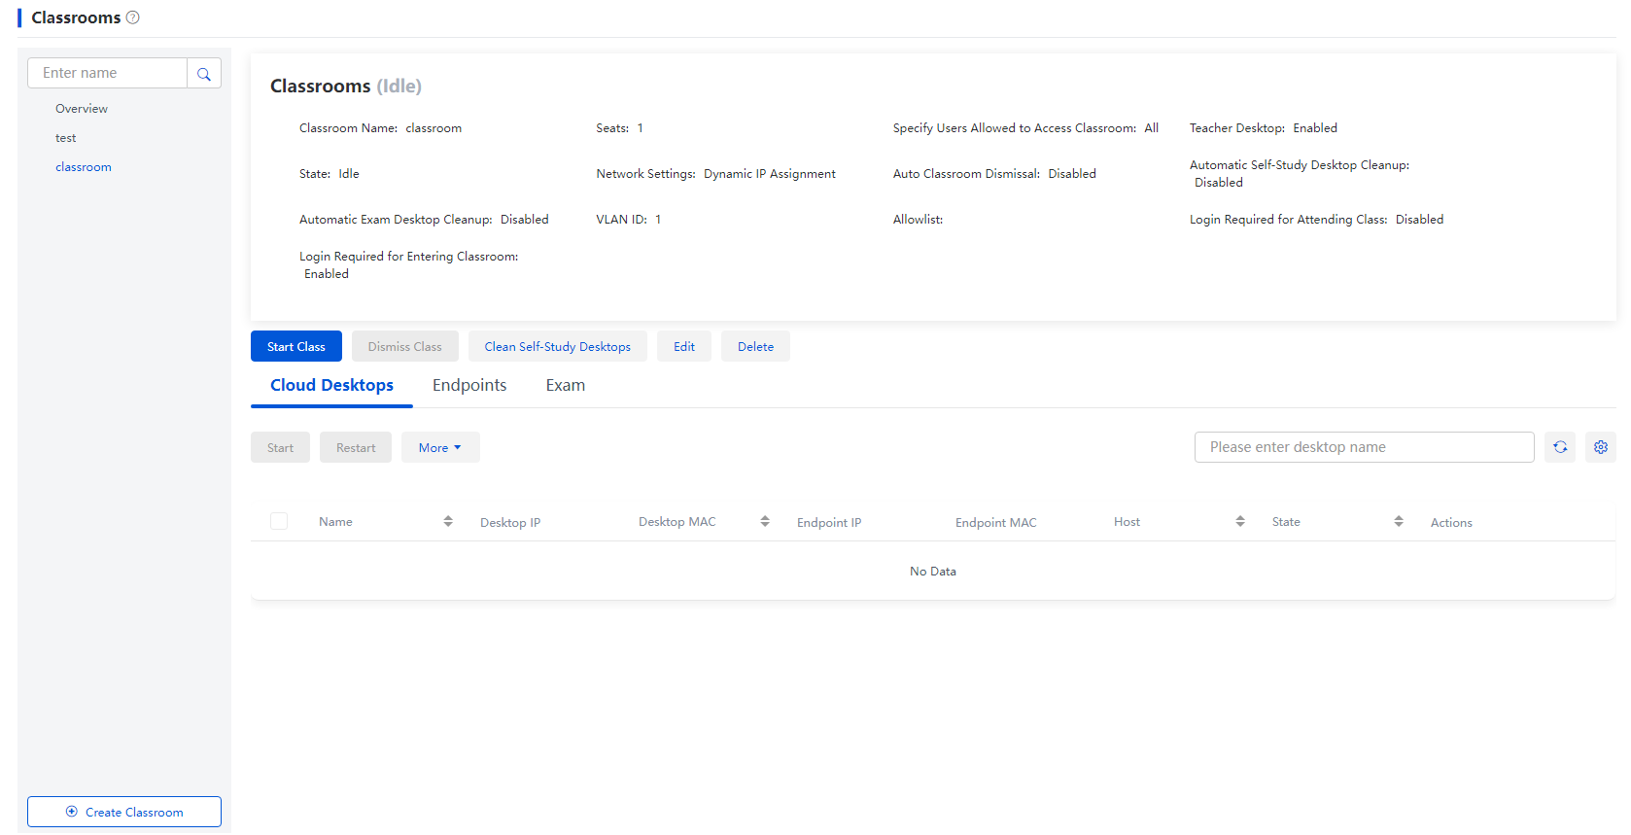Click the Classrooms help question-mark icon
Viewport: 1631px width, 835px height.
(x=133, y=17)
